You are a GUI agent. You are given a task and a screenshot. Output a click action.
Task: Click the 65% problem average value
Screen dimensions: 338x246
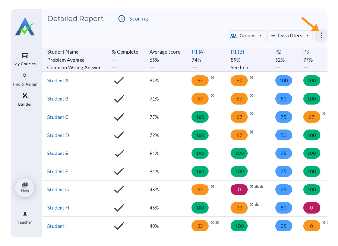pos(154,60)
